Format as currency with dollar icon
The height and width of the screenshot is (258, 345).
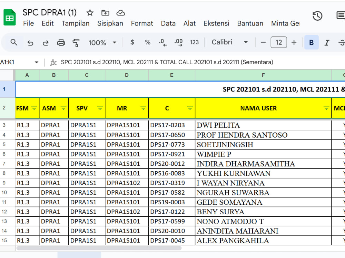pos(132,42)
